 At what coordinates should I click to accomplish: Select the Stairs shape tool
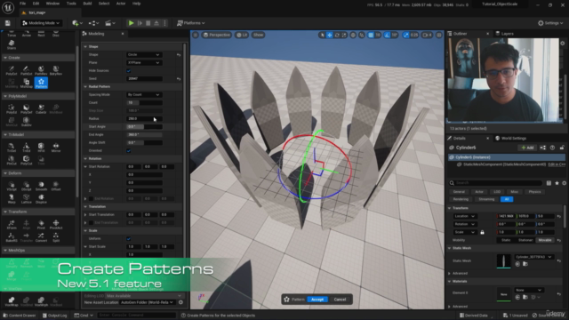(12, 44)
